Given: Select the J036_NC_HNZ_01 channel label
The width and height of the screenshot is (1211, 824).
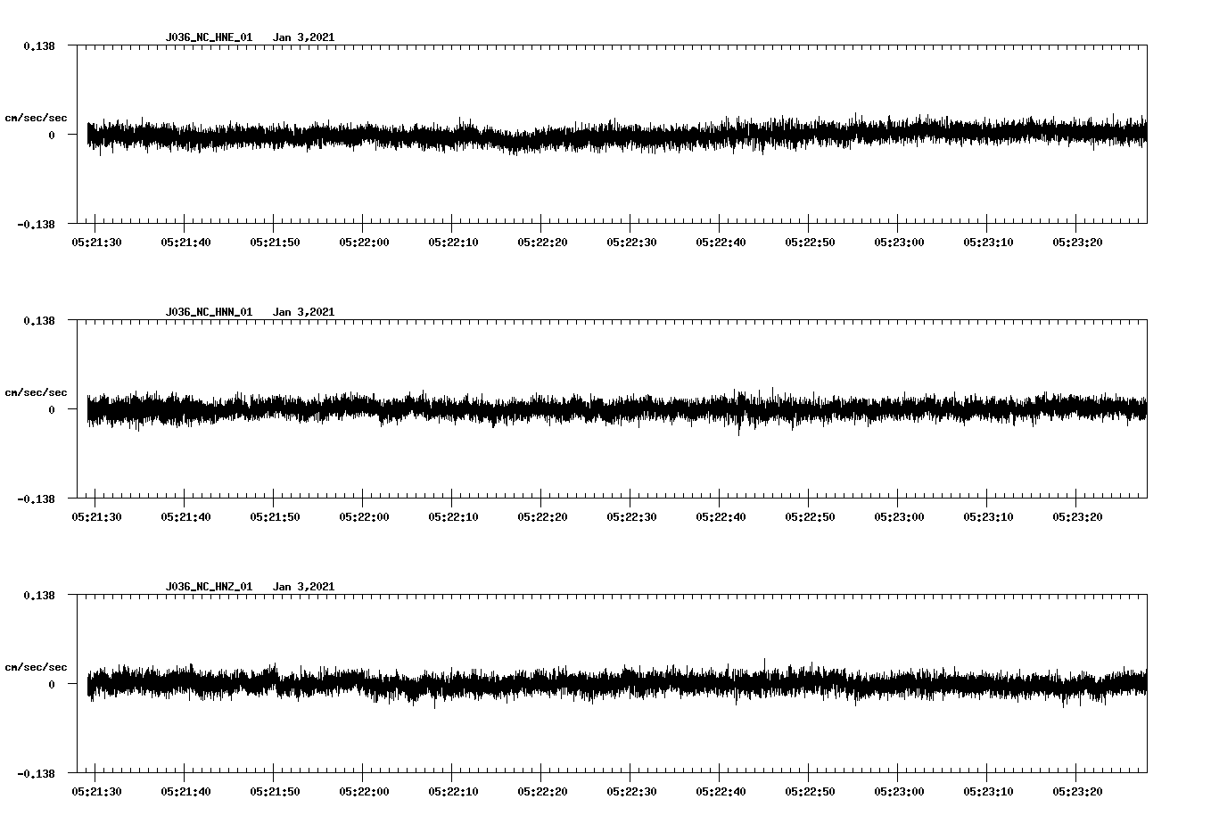Looking at the screenshot, I should (208, 586).
